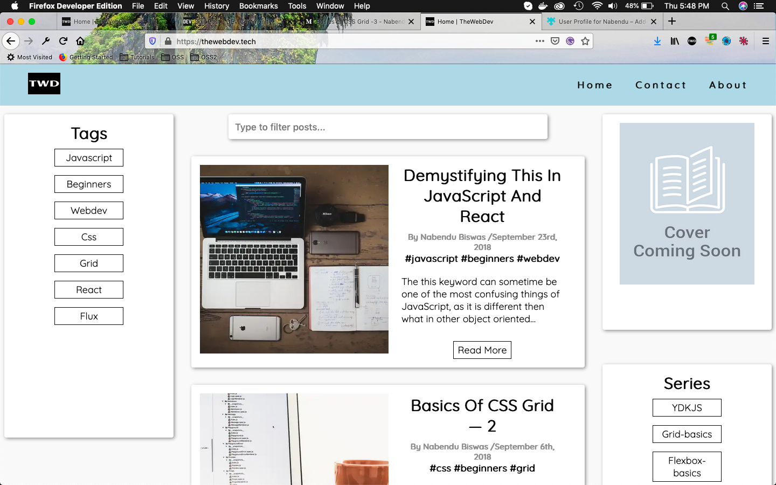Open the Basics Of CSS Grid post thumbnail
776x485 pixels.
click(x=294, y=439)
